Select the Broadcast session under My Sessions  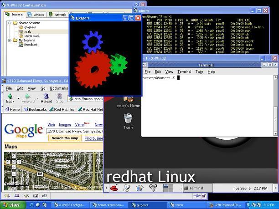click(x=28, y=45)
